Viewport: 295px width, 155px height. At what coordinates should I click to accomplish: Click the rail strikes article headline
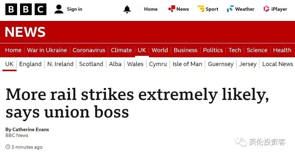coord(137,103)
